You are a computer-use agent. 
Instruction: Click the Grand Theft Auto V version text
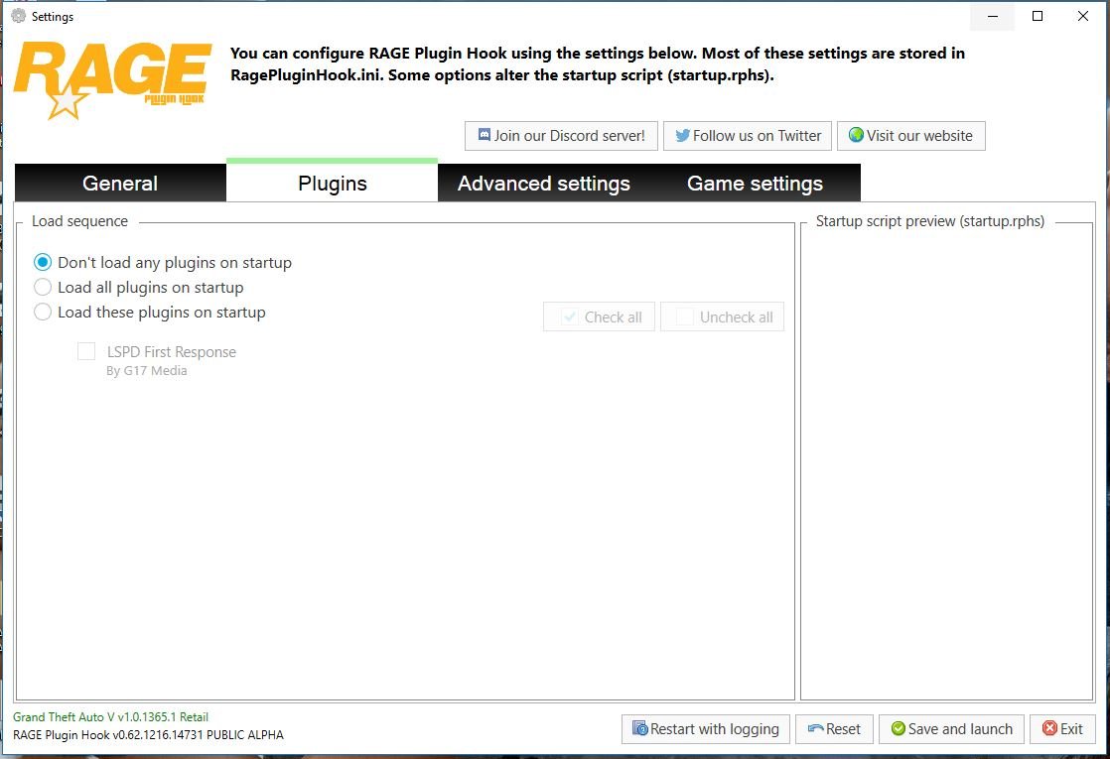click(110, 716)
